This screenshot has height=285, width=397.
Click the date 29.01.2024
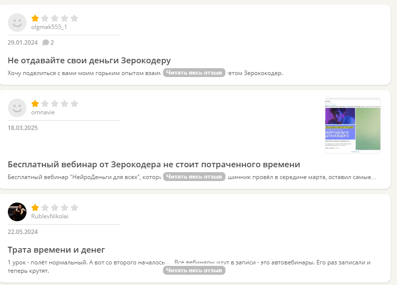[x=23, y=43]
